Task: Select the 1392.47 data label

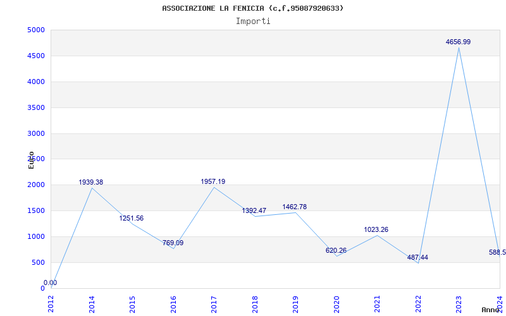Action: 254,210
